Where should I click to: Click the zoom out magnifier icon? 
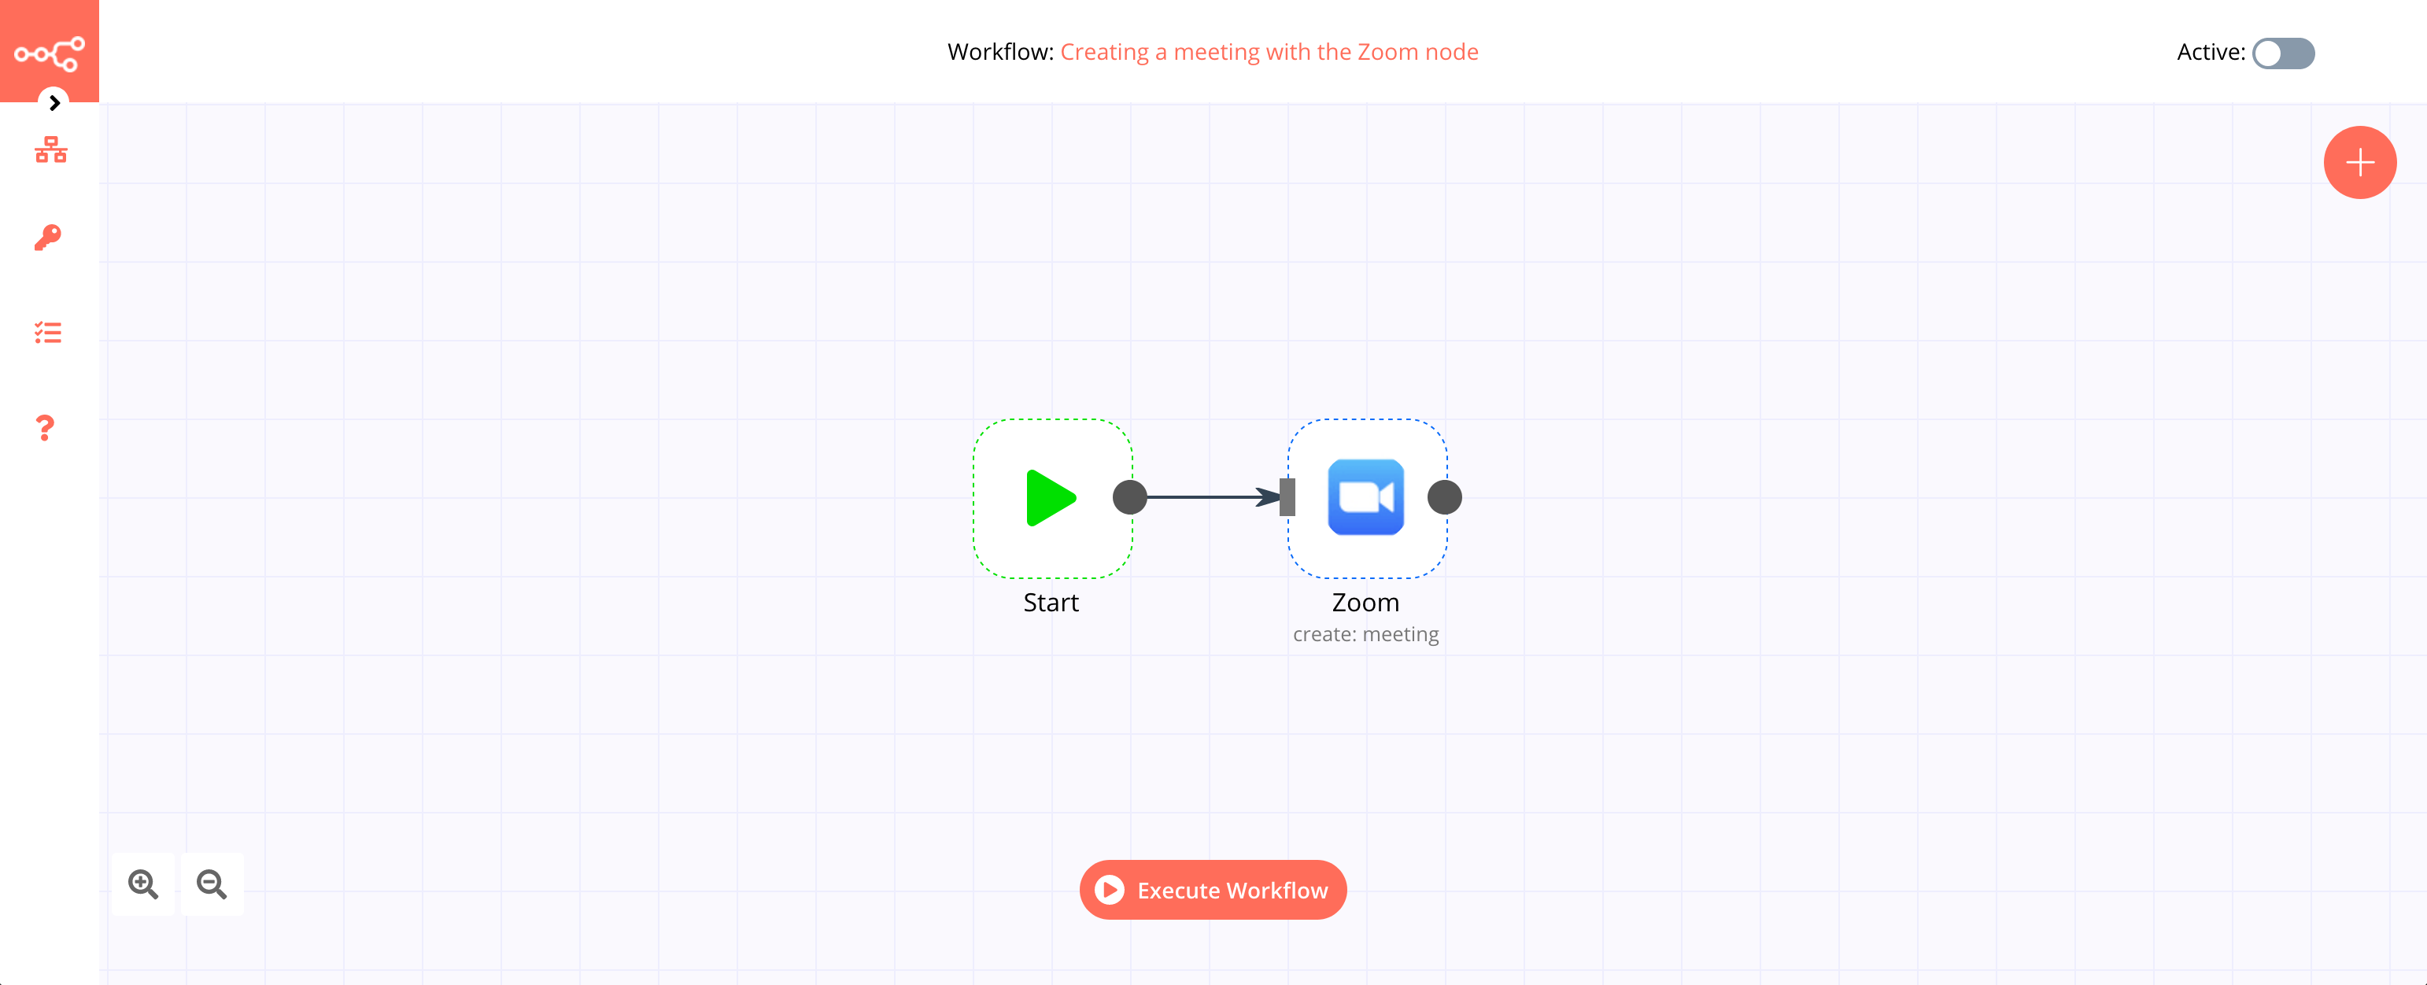tap(212, 884)
